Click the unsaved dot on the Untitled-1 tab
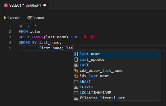The image size is (166, 106). pos(45,5)
